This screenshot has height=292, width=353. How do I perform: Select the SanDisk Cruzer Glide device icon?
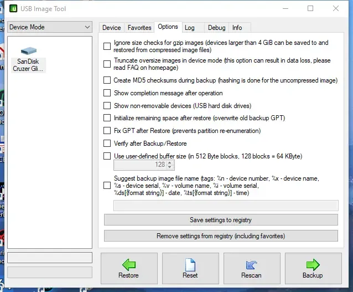click(x=28, y=59)
